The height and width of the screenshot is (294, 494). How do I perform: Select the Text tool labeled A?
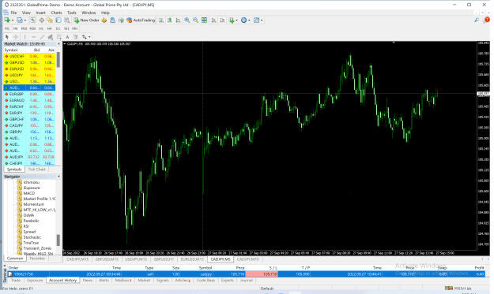(x=67, y=37)
